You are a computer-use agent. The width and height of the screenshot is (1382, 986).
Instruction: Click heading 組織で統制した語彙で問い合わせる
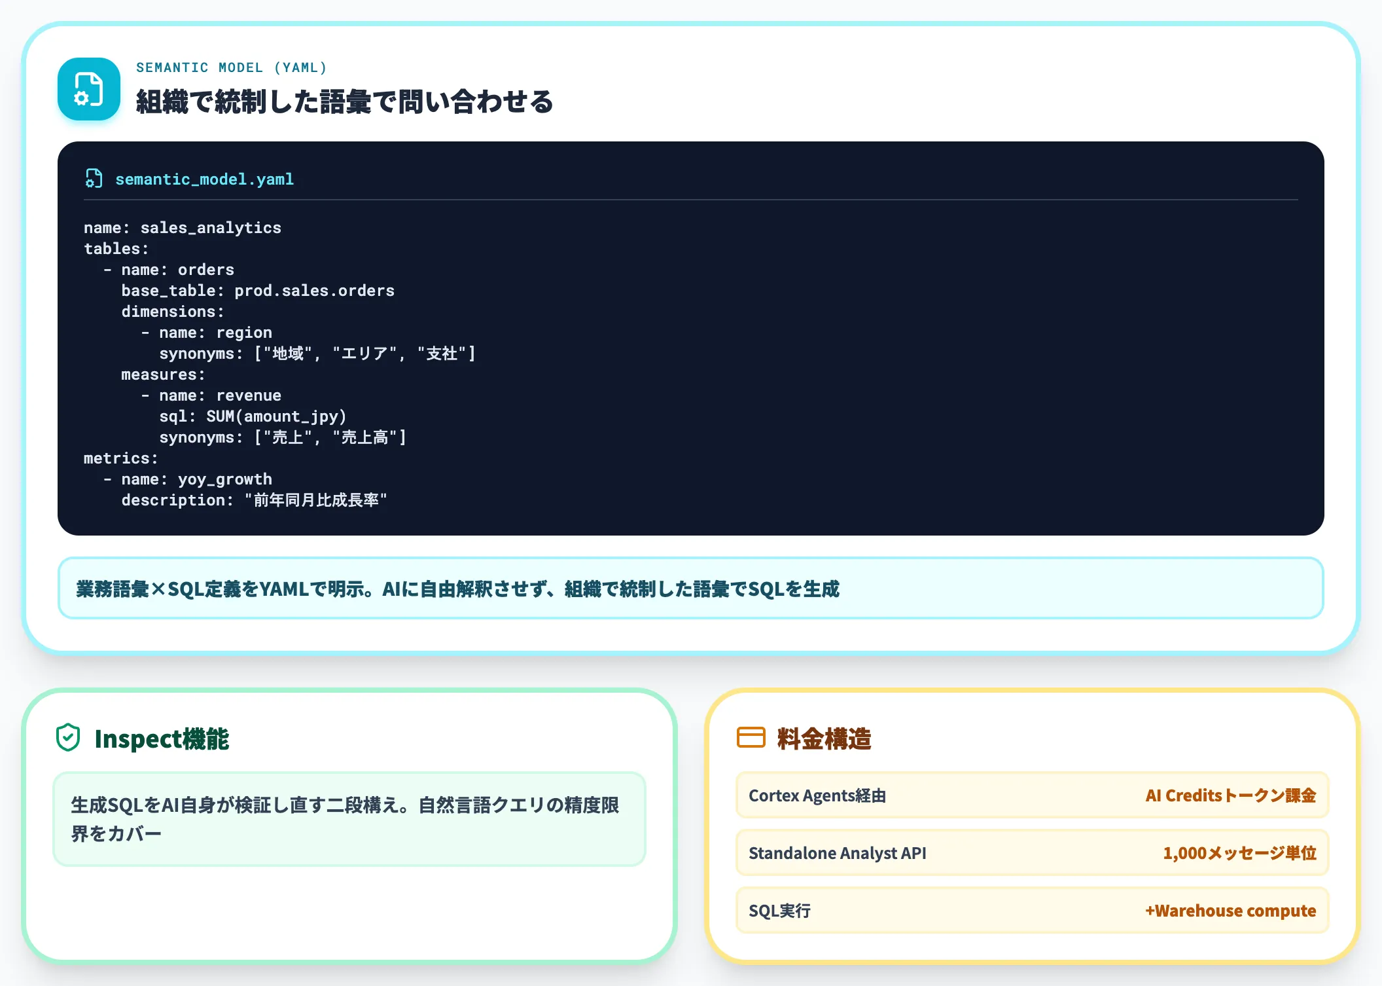coord(344,101)
